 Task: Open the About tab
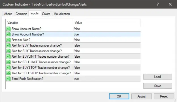click(8, 14)
